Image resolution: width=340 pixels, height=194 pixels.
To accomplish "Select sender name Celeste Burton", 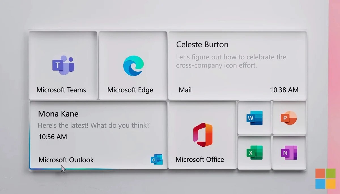I will click(x=202, y=45).
